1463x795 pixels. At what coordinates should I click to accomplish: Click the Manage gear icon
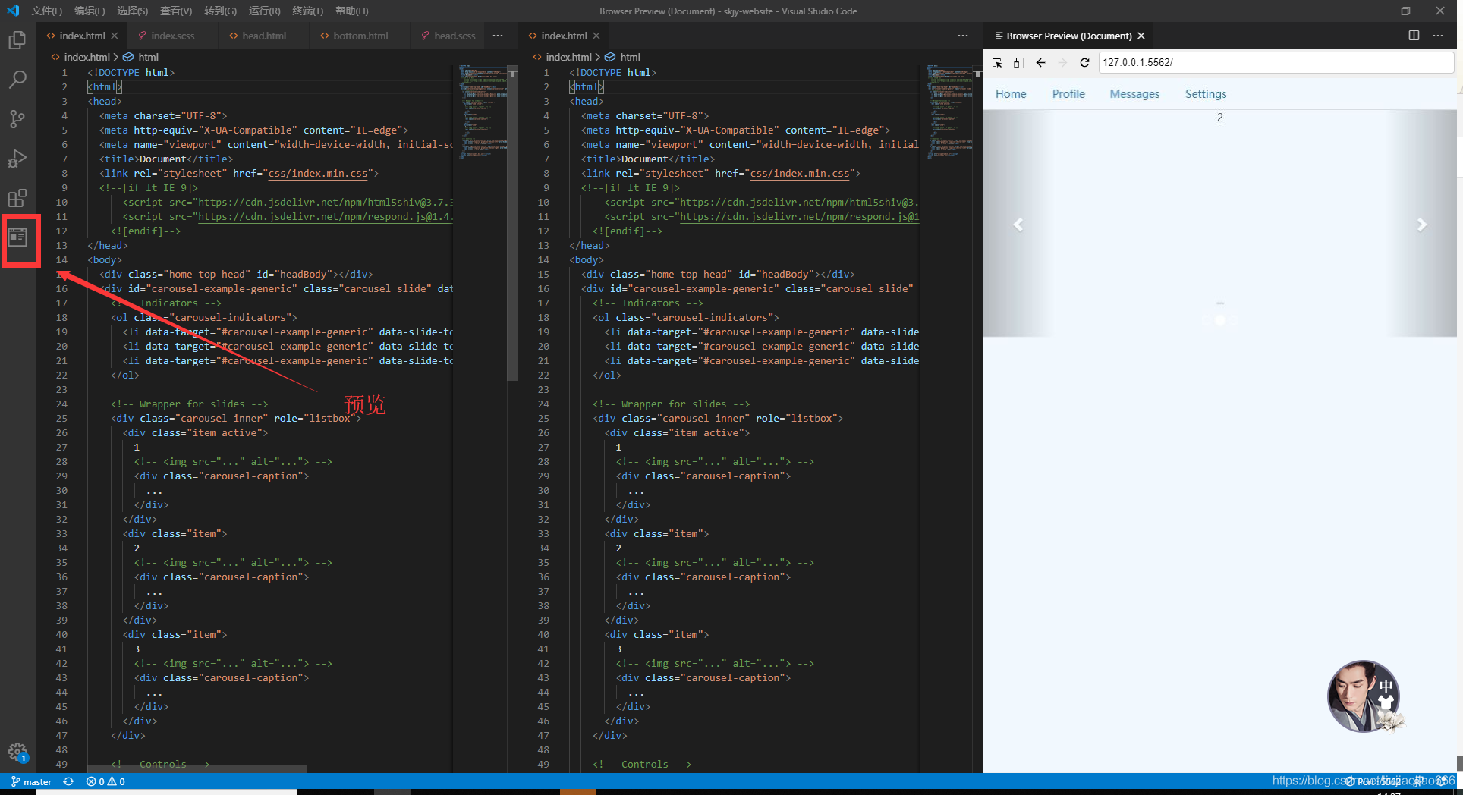[17, 752]
